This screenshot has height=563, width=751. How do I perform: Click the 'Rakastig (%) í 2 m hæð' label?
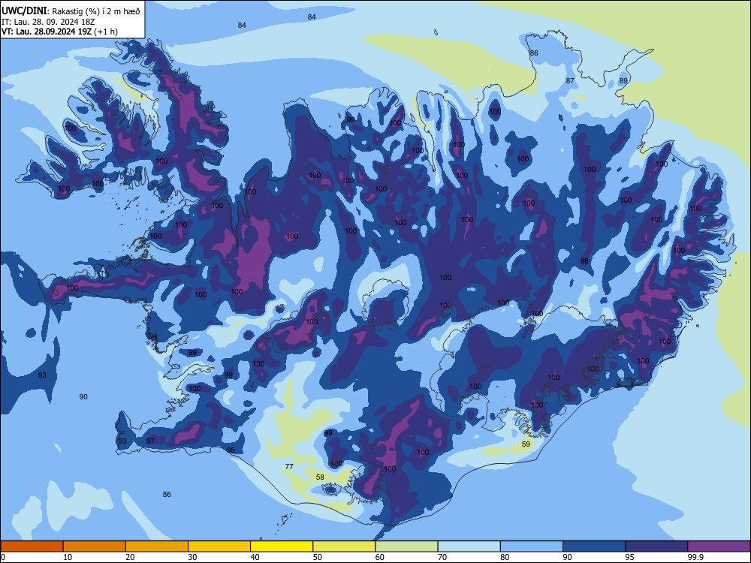(x=96, y=11)
